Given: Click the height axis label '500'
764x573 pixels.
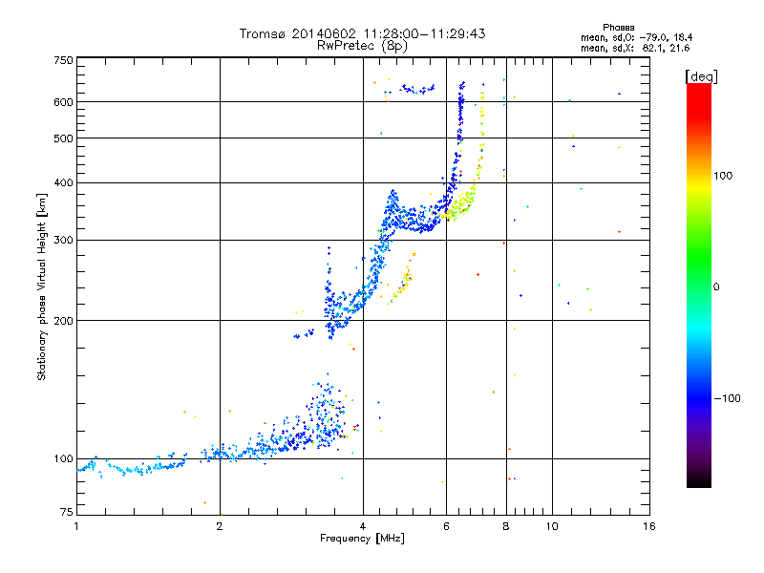Looking at the screenshot, I should [x=63, y=138].
